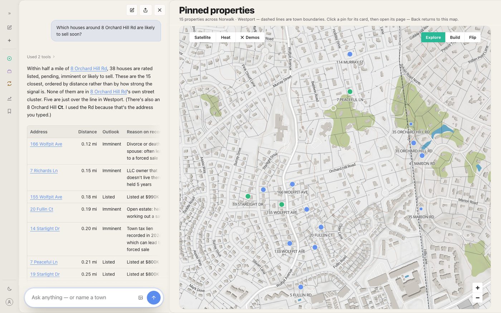Click the pin above 31 Orchard Hill Rd label
The height and width of the screenshot is (313, 501).
(x=414, y=143)
